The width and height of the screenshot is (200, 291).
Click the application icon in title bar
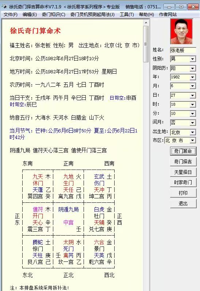coord(4,7)
